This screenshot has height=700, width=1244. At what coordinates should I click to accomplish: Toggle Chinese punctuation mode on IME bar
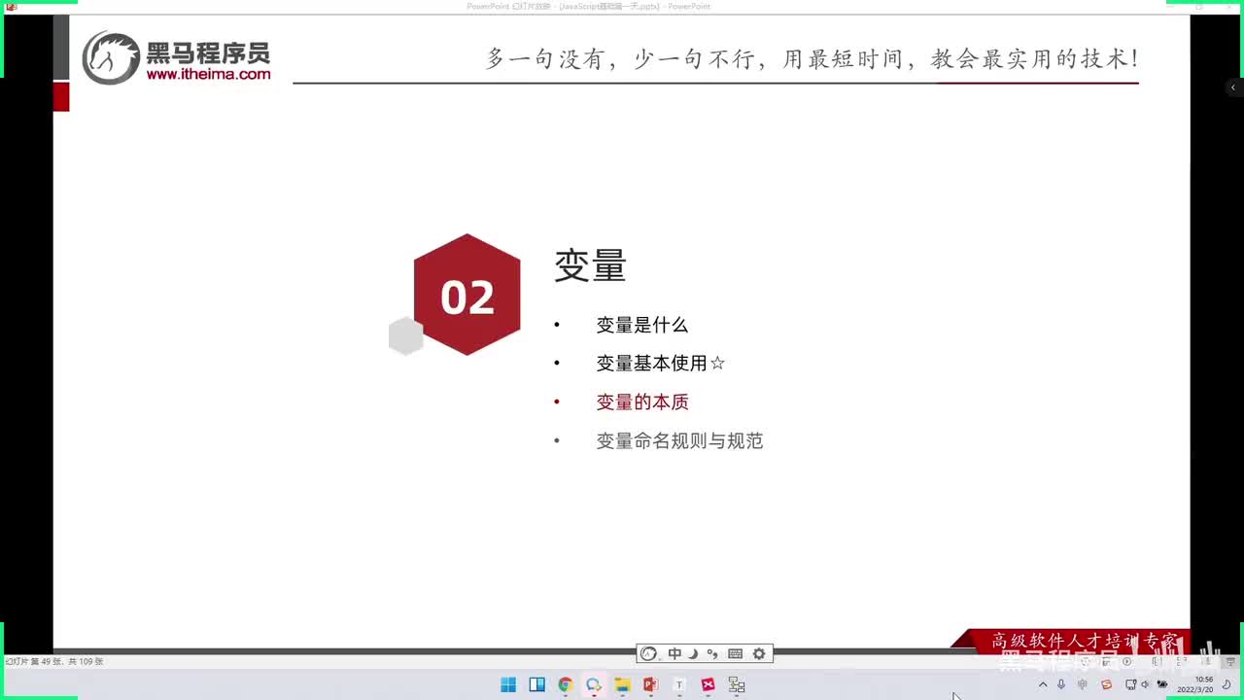(712, 654)
